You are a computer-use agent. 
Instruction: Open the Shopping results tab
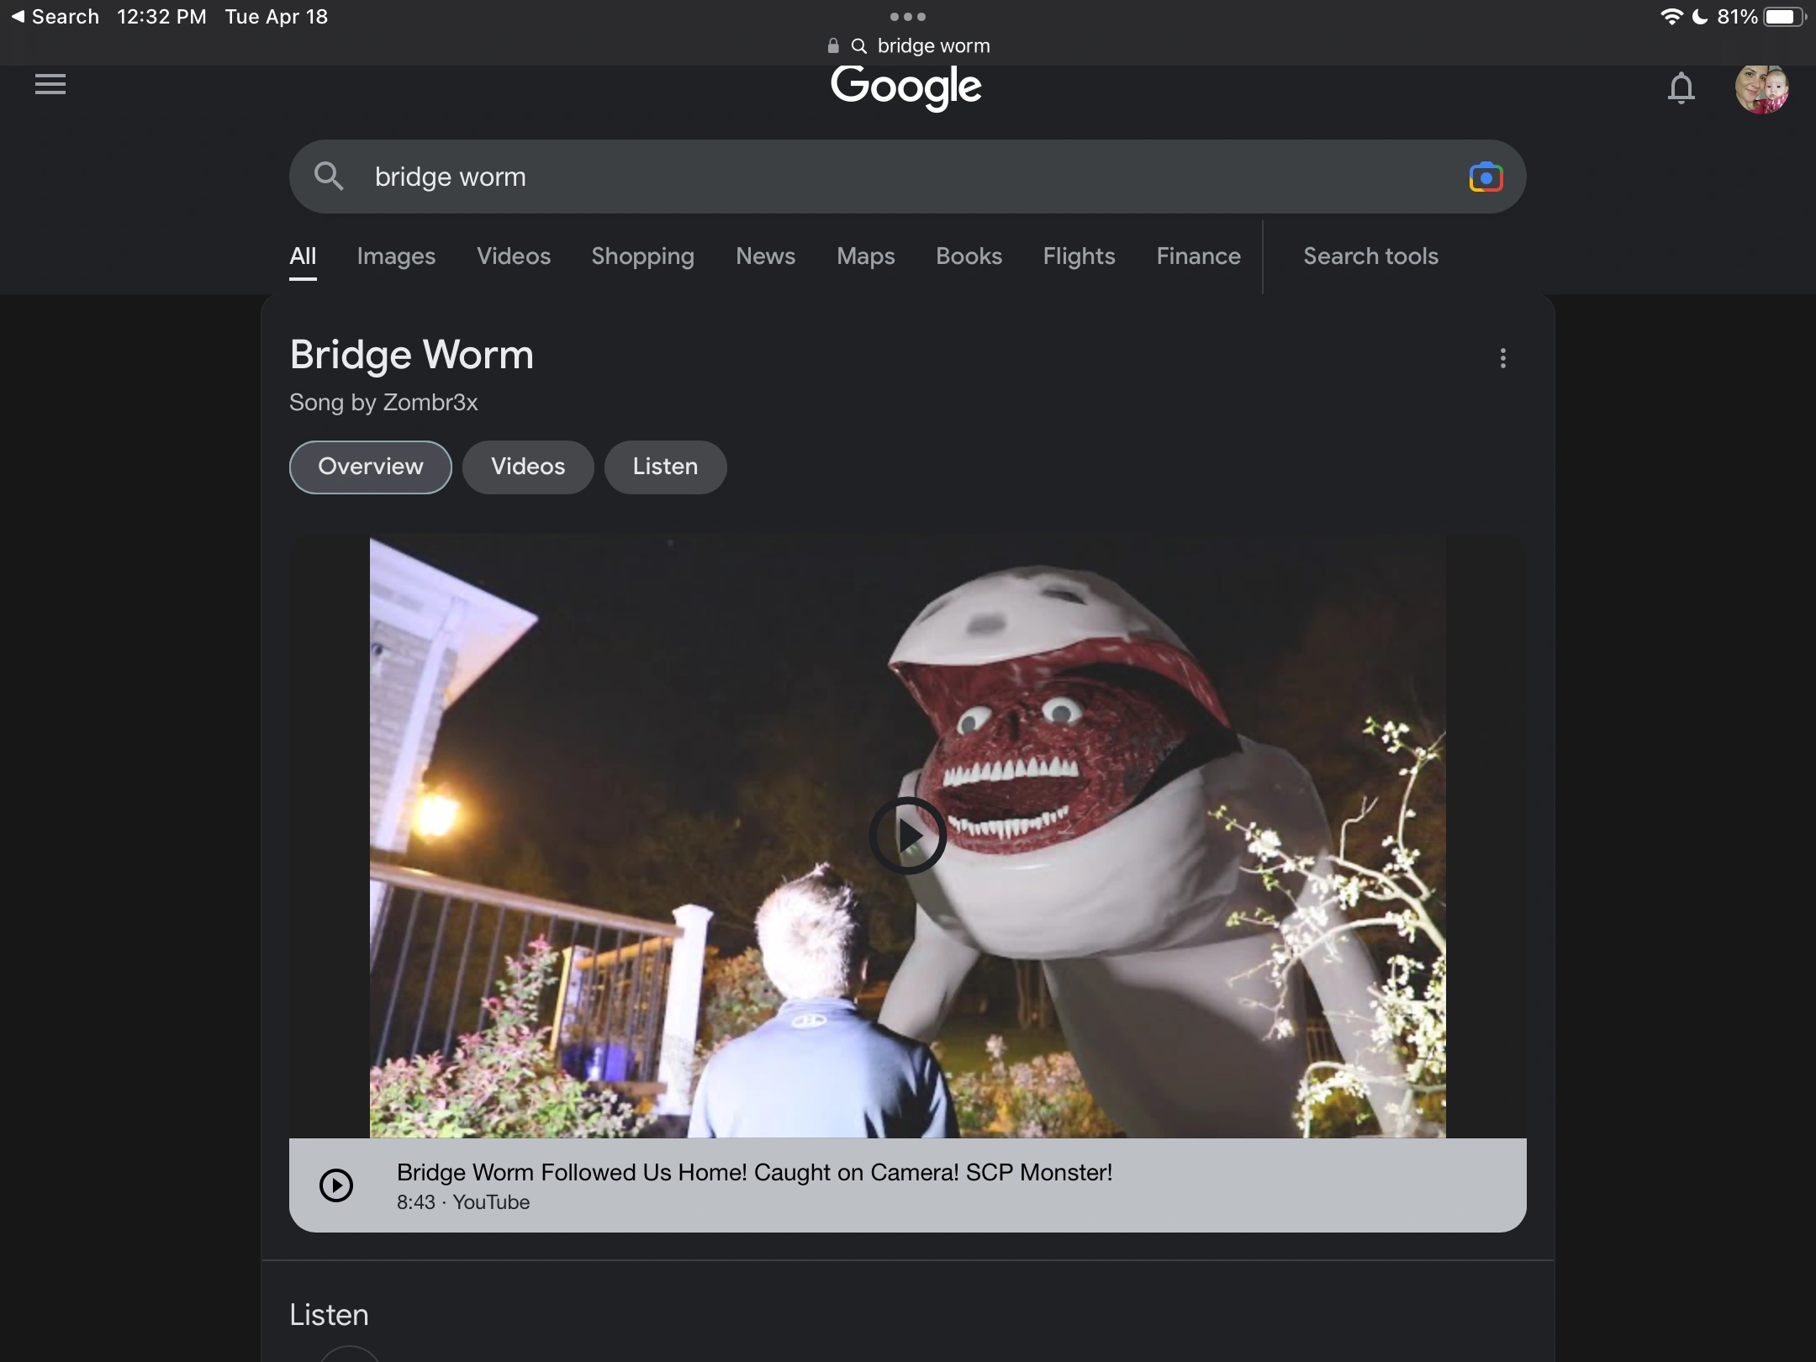642,256
